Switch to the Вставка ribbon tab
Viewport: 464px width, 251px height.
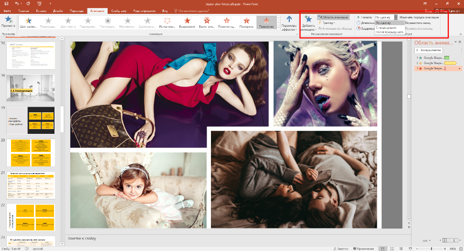click(x=41, y=11)
